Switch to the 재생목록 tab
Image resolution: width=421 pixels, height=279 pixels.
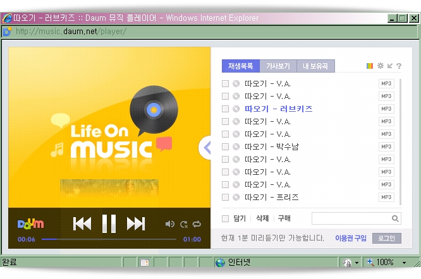[241, 66]
